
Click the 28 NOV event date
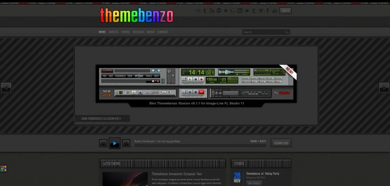pos(237,178)
